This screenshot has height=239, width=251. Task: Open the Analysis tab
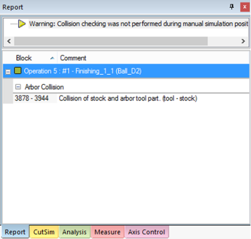(x=75, y=232)
